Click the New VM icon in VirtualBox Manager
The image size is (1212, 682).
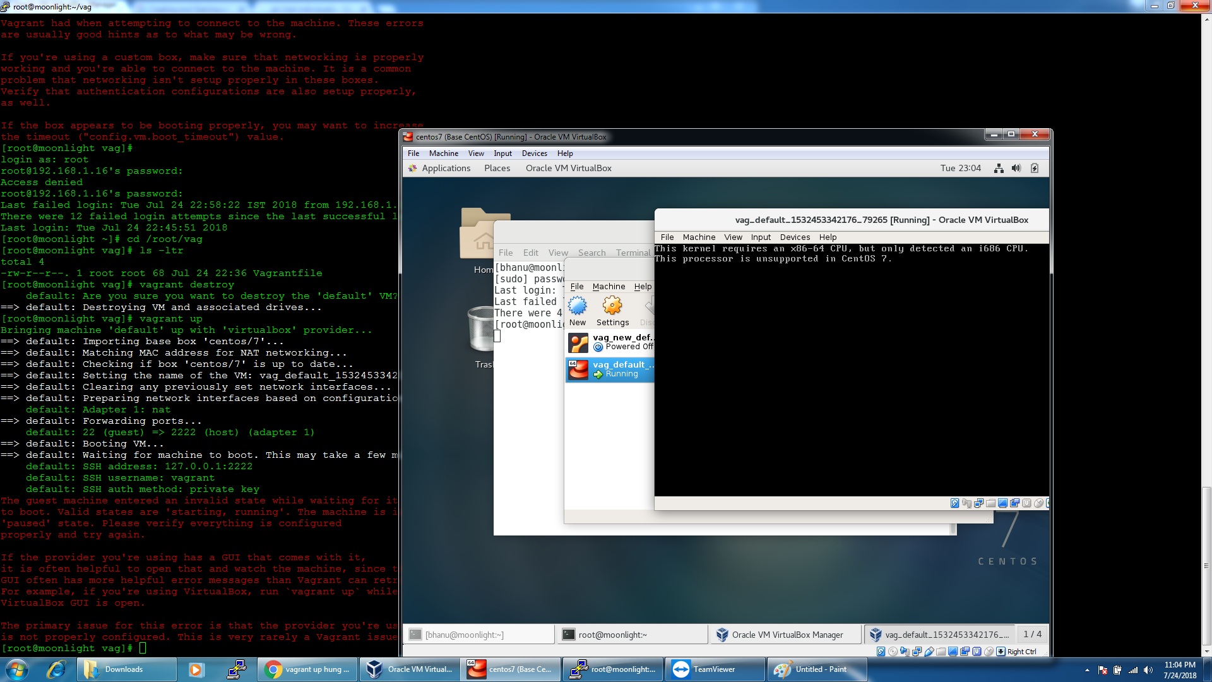577,312
